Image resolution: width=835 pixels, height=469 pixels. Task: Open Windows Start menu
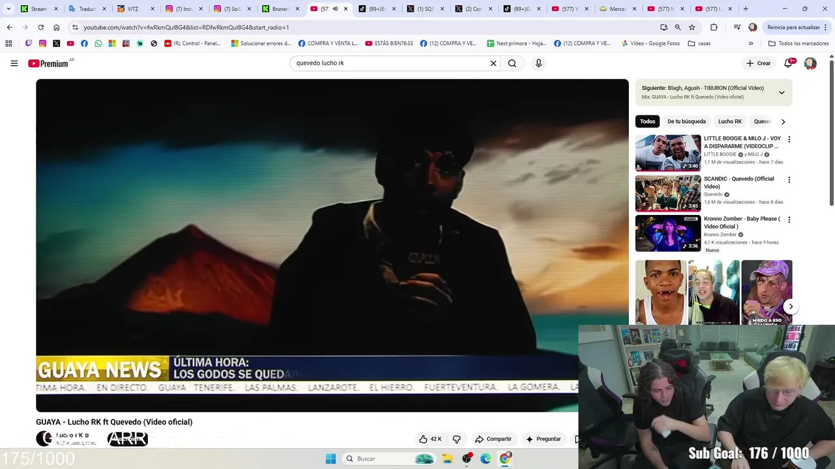(x=331, y=459)
